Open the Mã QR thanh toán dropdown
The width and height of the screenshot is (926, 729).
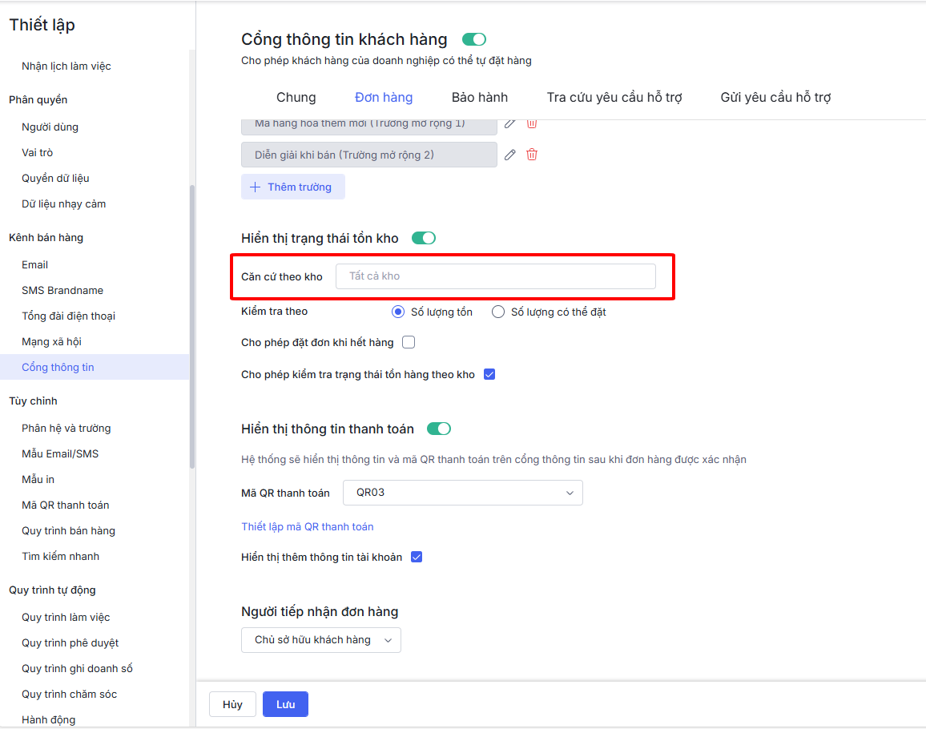[x=462, y=493]
